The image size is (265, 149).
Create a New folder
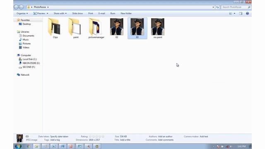coord(126,13)
